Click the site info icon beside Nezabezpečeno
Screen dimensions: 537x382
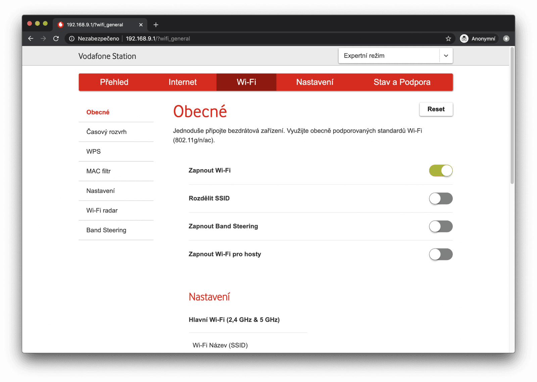[x=71, y=39]
